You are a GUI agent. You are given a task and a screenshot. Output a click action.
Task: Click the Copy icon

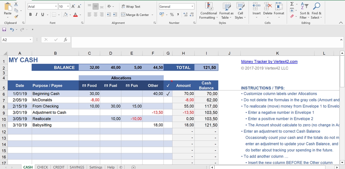[x=16, y=10]
